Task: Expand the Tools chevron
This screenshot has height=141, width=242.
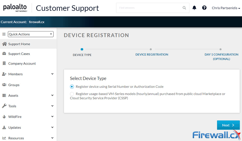Action: coord(52,106)
